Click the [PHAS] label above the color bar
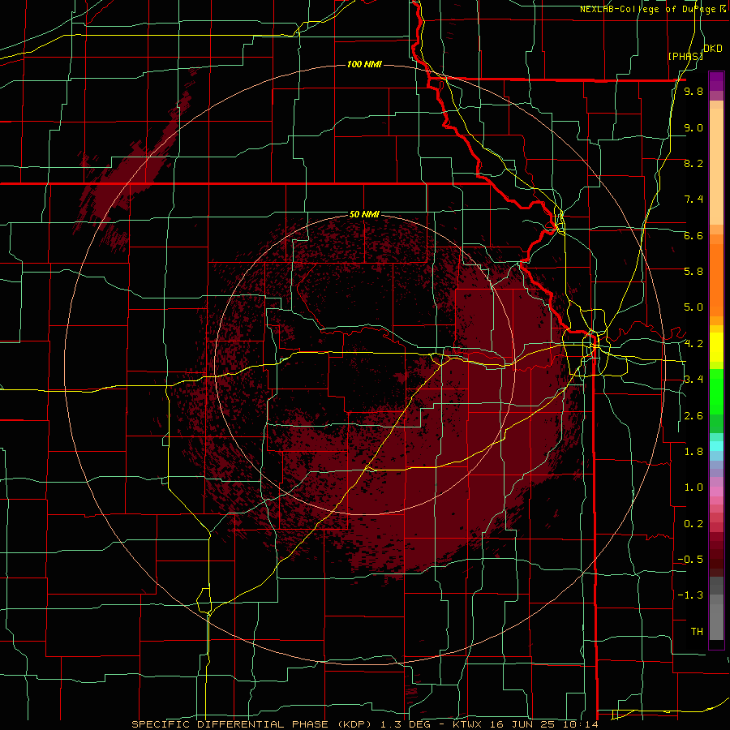730x730 pixels. click(x=685, y=56)
